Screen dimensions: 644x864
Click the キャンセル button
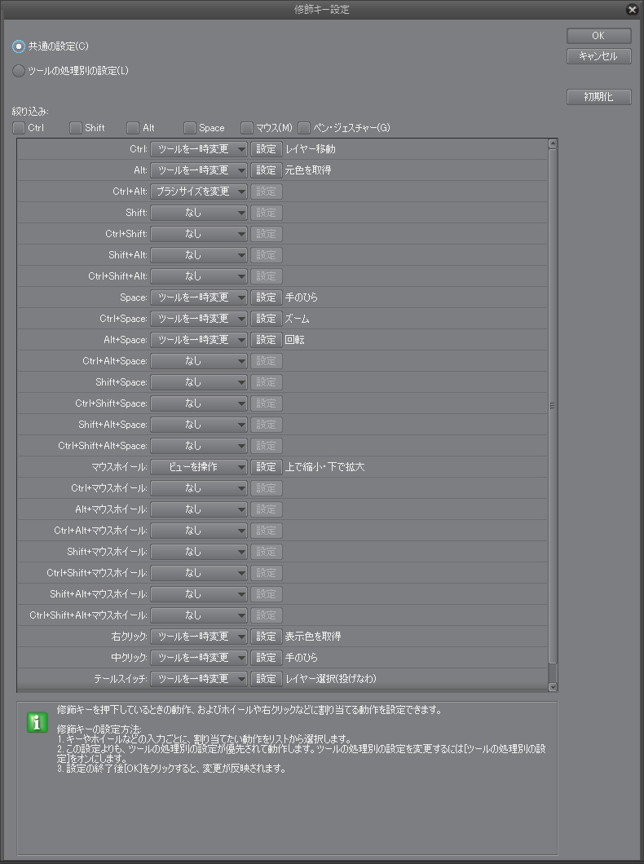[x=599, y=56]
